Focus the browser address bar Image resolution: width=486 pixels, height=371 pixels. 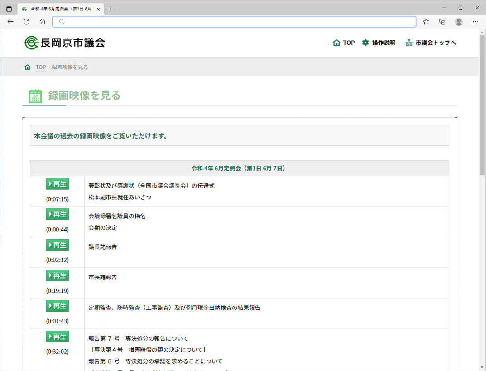point(234,22)
